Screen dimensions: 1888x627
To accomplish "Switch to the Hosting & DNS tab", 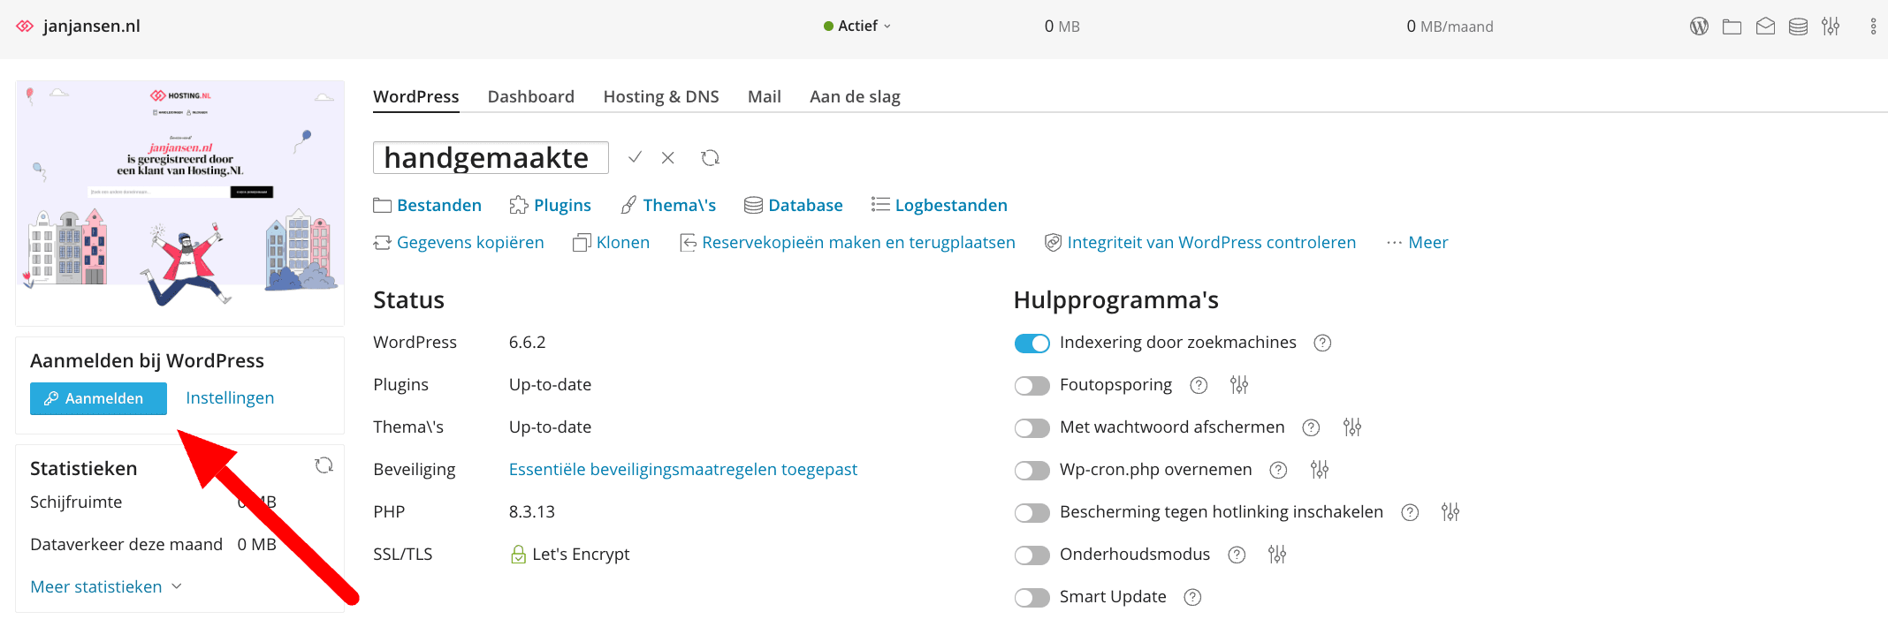I will click(x=661, y=96).
